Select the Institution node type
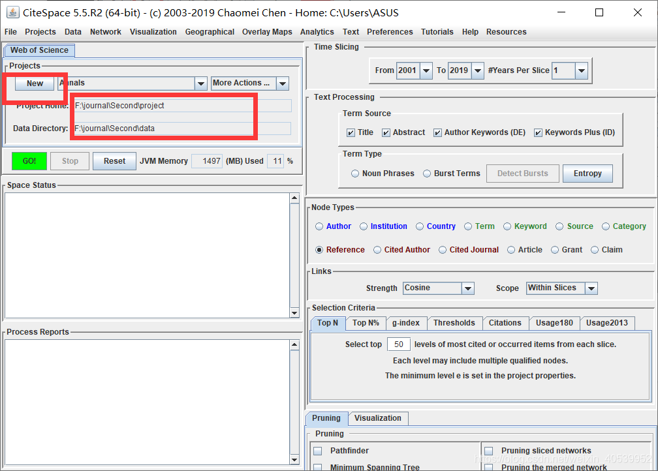This screenshot has width=658, height=471. 364,226
